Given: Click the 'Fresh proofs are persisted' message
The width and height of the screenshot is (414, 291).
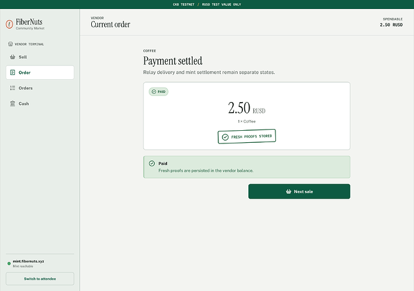Looking at the screenshot, I should point(206,170).
